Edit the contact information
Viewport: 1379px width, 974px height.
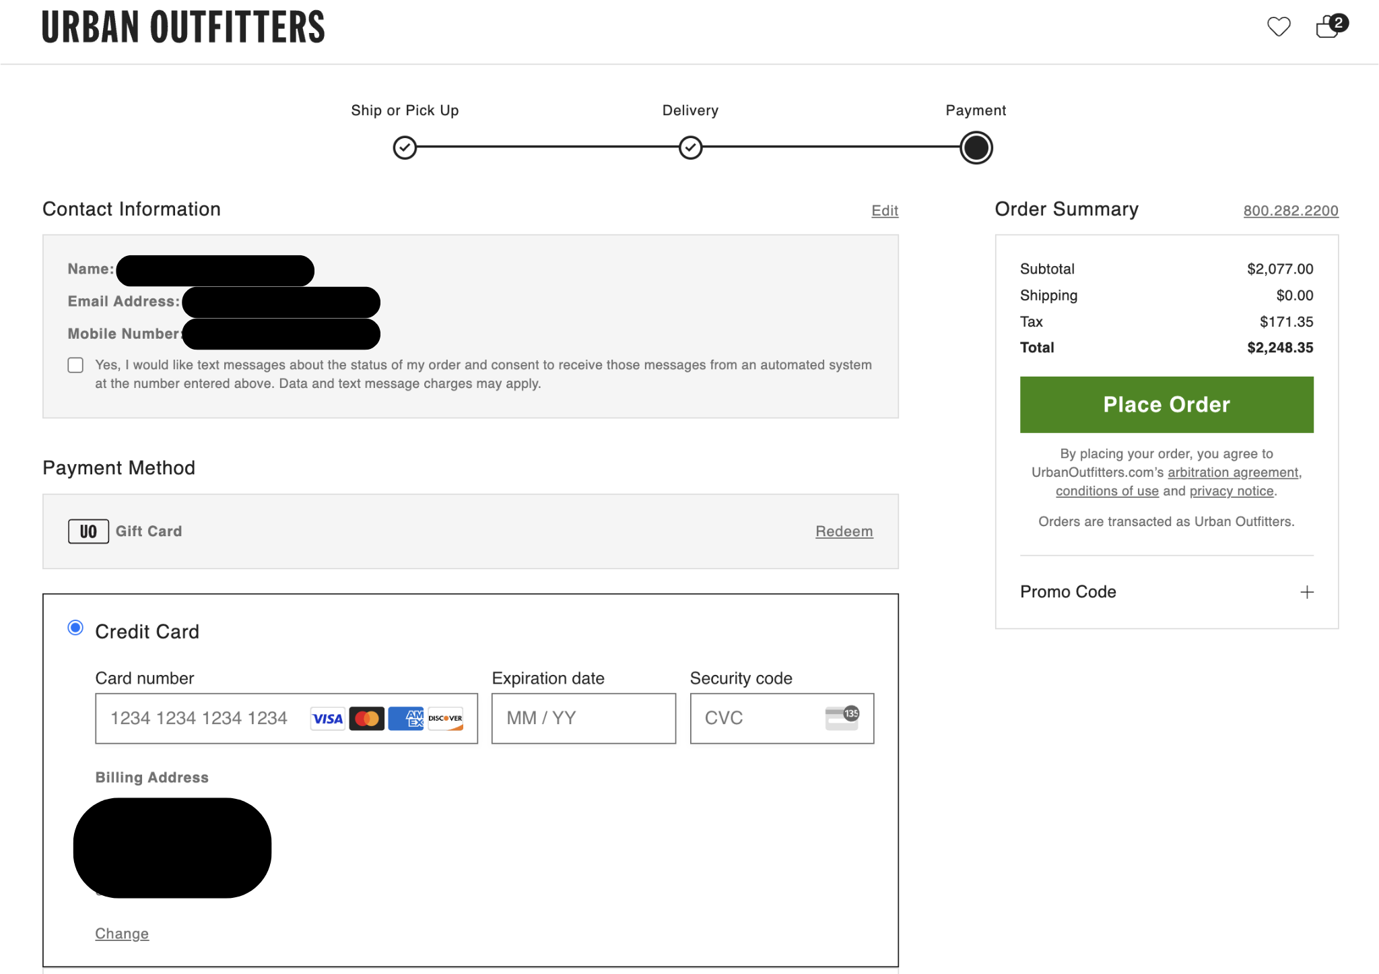[884, 211]
